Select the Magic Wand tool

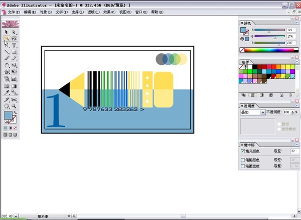click(x=7, y=38)
